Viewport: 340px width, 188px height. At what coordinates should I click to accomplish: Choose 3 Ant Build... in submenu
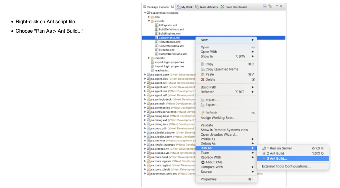[293, 159]
